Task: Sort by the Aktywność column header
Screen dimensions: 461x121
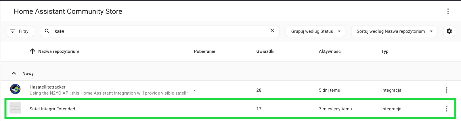Action: click(x=330, y=51)
